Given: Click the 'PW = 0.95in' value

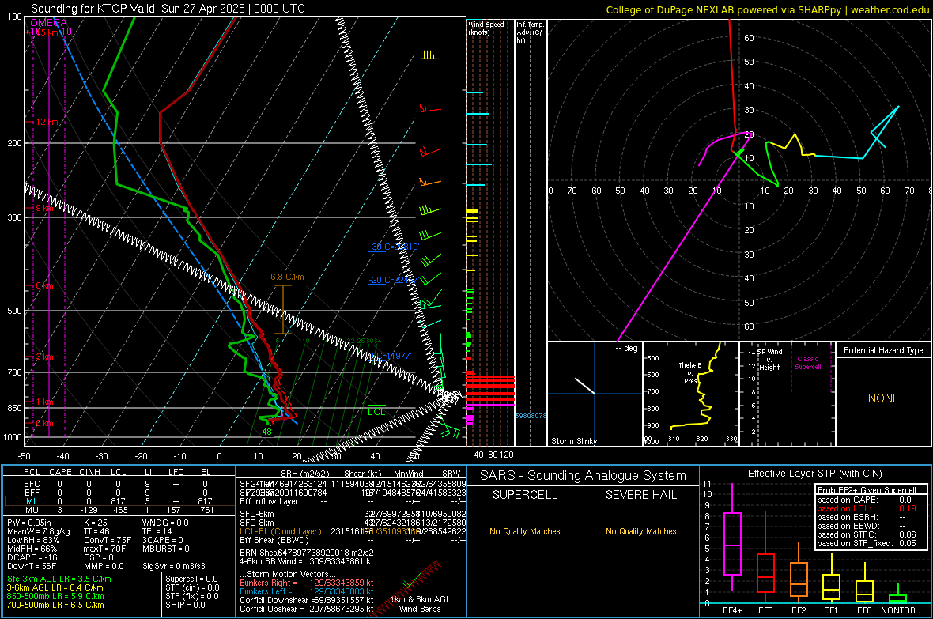Looking at the screenshot, I should click(29, 523).
